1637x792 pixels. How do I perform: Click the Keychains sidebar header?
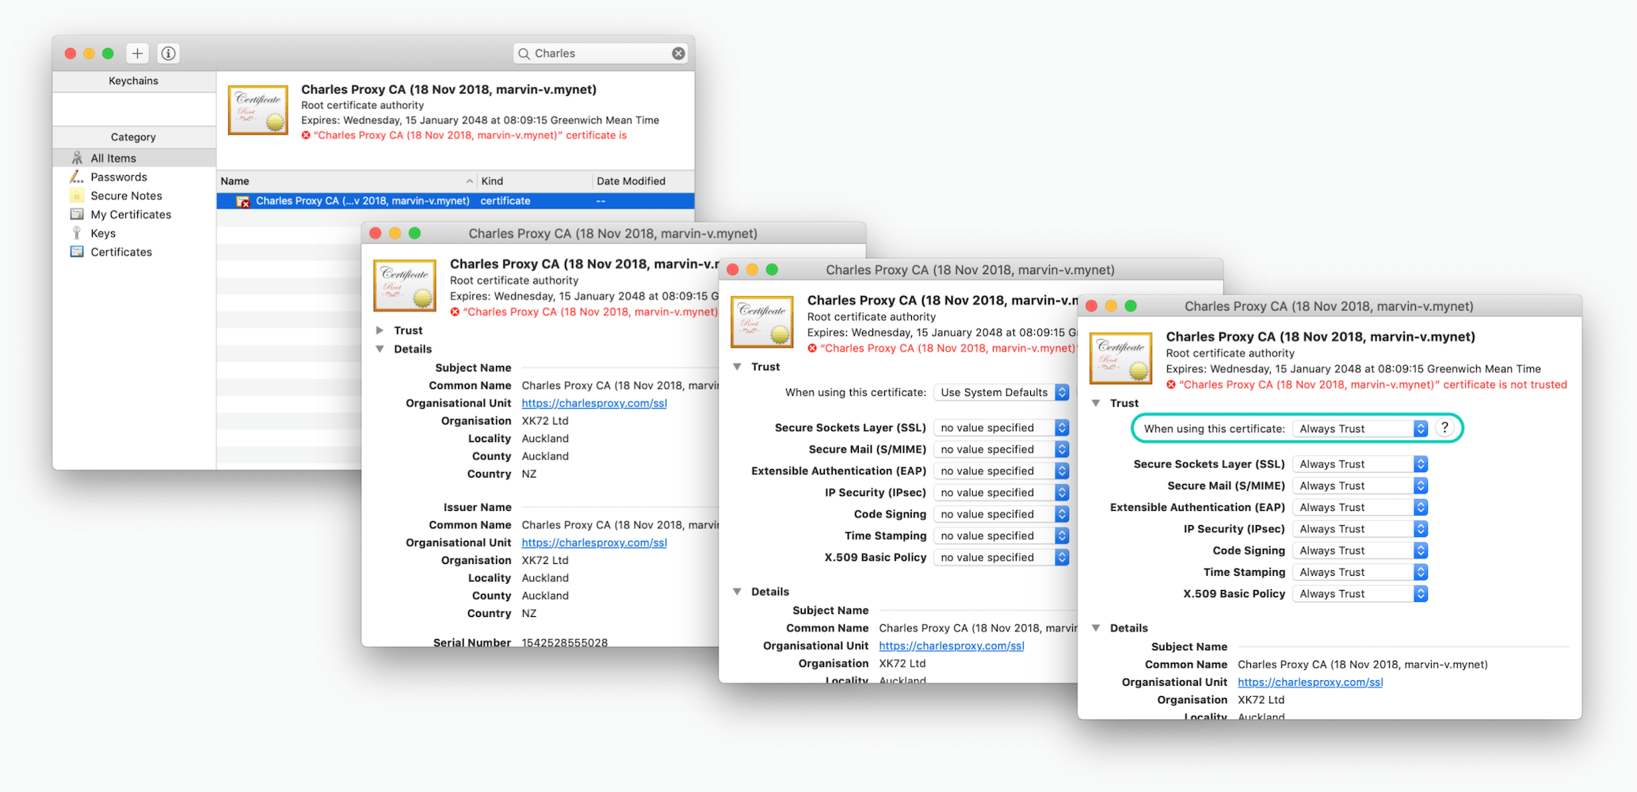point(134,81)
